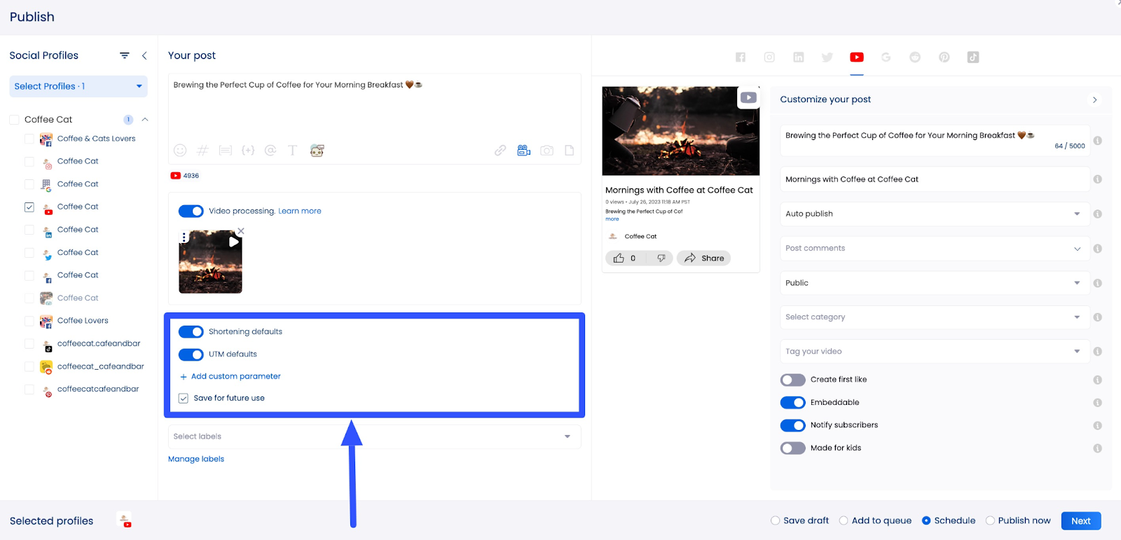
Task: Turn on the Made for kids toggle
Action: [792, 448]
